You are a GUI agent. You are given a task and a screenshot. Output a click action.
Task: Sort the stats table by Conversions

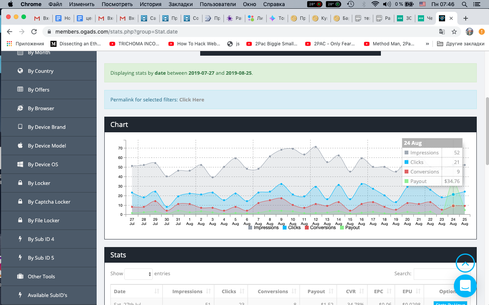[274, 291]
